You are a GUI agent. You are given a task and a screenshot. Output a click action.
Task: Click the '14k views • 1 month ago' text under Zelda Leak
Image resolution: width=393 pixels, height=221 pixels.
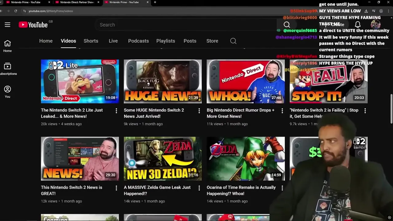click(144, 201)
